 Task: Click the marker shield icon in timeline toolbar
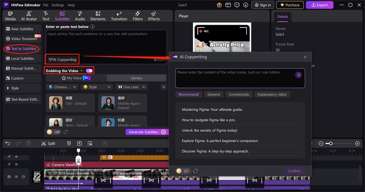(69, 143)
